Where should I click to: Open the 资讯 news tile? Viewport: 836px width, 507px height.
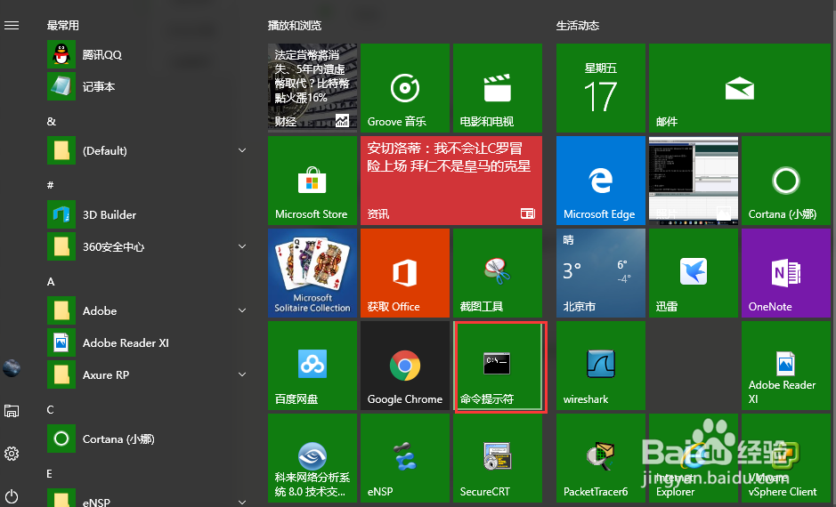coord(451,181)
